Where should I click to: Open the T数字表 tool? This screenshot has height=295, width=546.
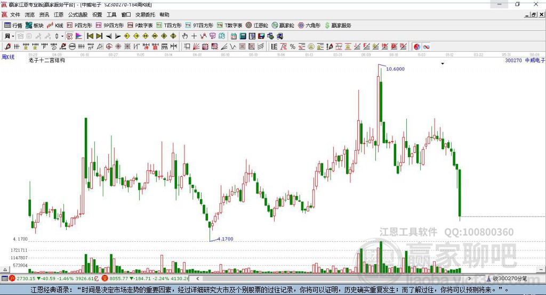[229, 26]
